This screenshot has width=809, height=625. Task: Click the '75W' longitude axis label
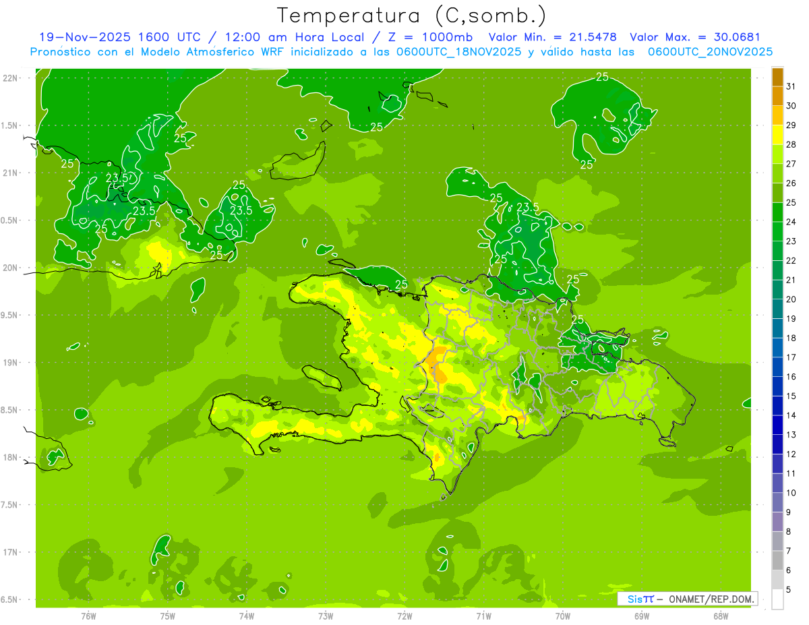tap(168, 616)
